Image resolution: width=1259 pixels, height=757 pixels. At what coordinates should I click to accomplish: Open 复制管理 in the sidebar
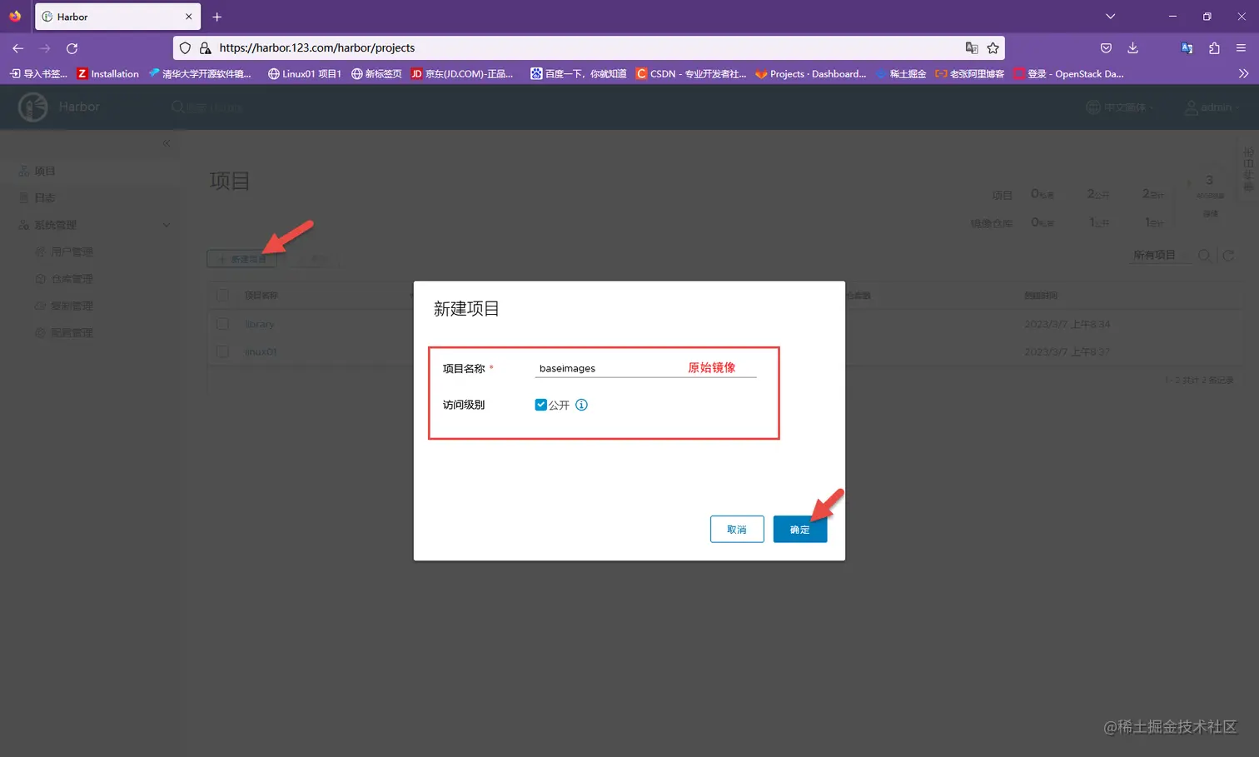pyautogui.click(x=74, y=305)
